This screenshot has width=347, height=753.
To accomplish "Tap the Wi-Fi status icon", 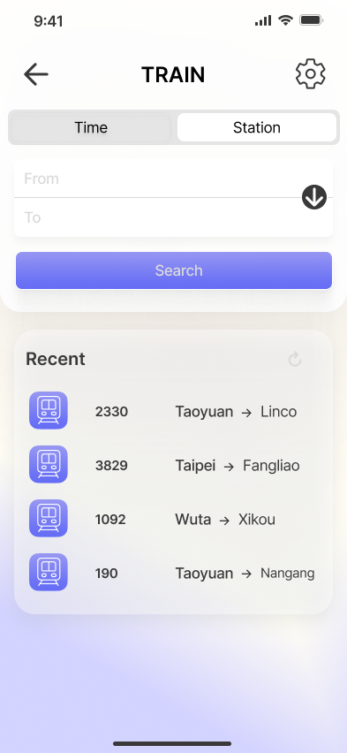I will point(285,20).
